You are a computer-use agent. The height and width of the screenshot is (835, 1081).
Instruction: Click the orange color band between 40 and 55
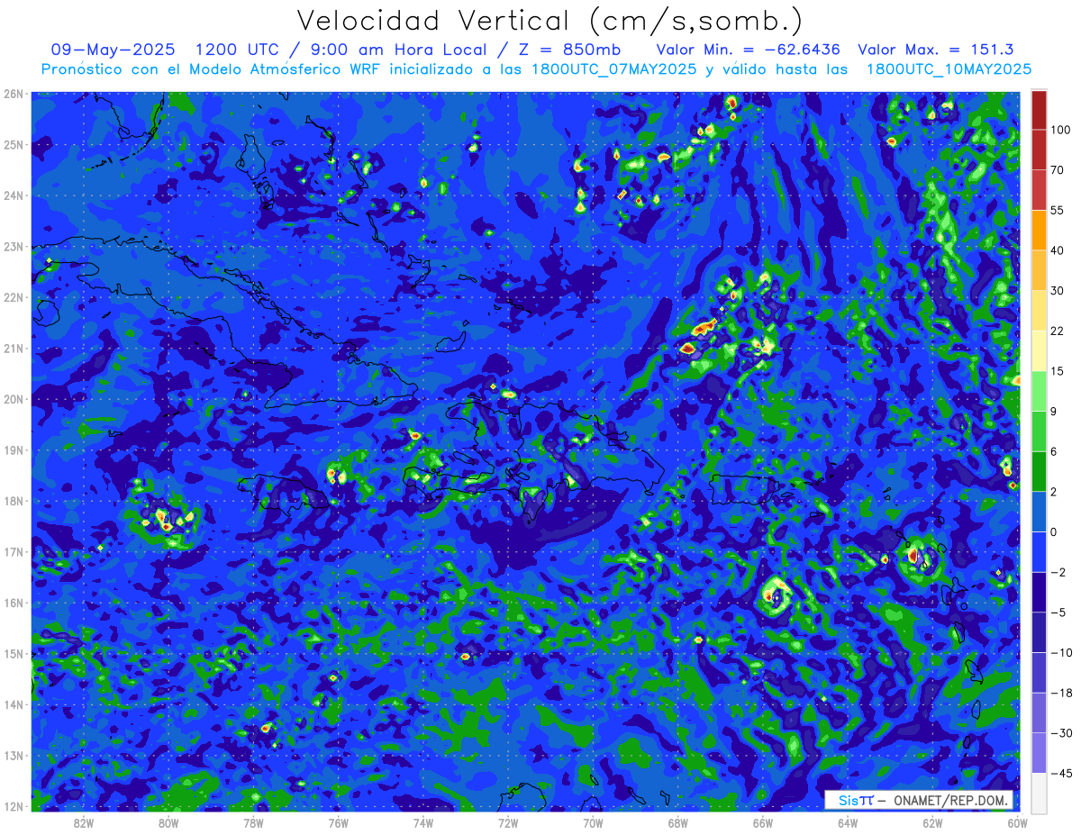click(x=1039, y=230)
